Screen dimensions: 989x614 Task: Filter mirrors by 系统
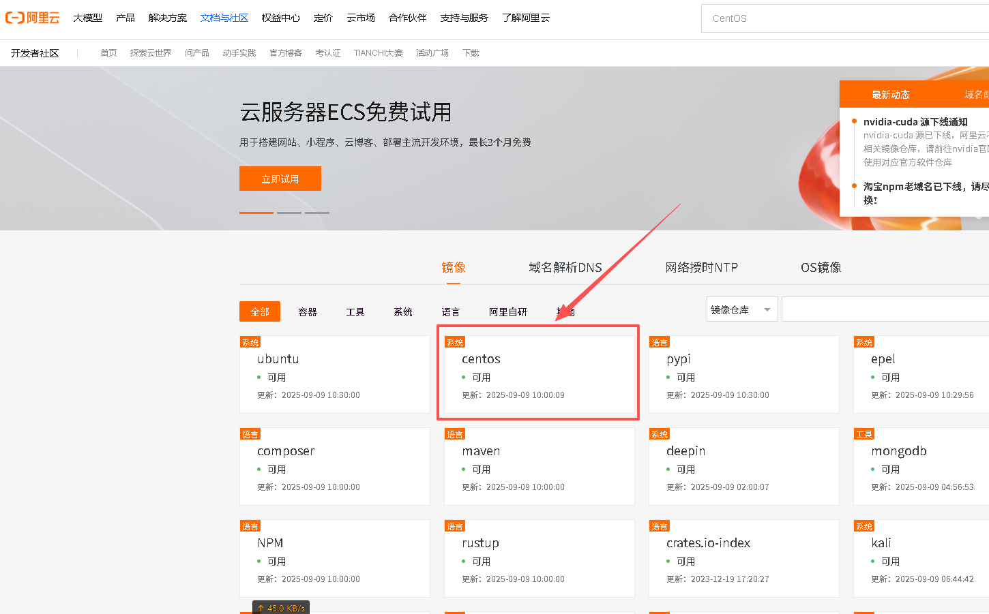(x=403, y=311)
